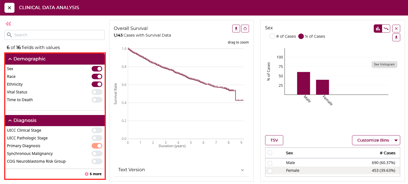408x184 pixels.
Task: Expand the Text Version section
Action: click(242, 170)
